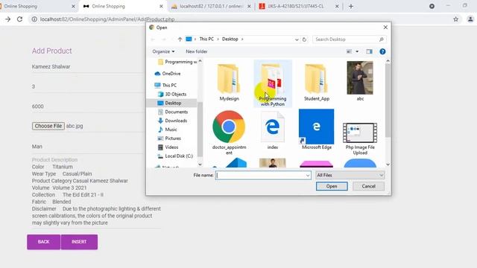
Task: Click Choose File on the Add Product page
Action: click(x=48, y=126)
